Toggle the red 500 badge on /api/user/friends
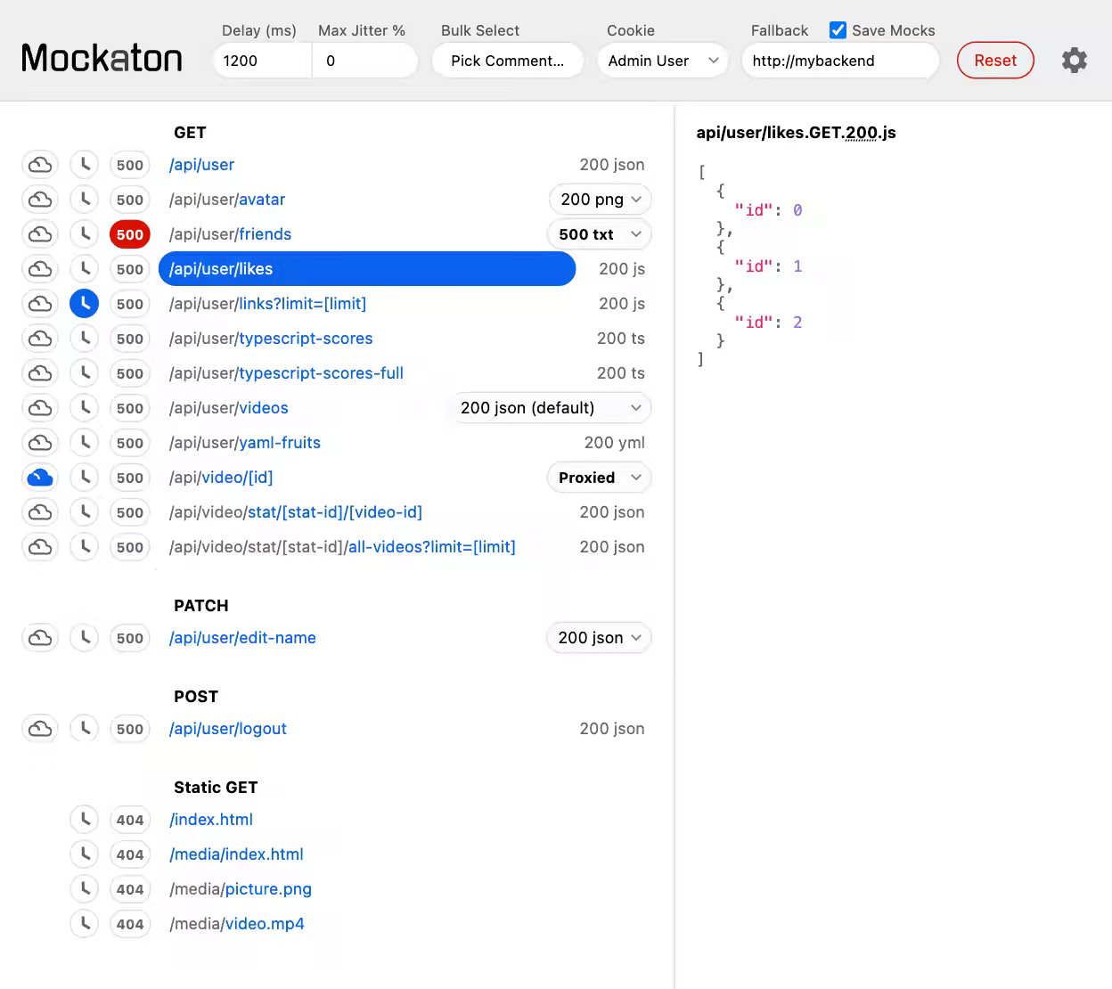 pyautogui.click(x=129, y=233)
